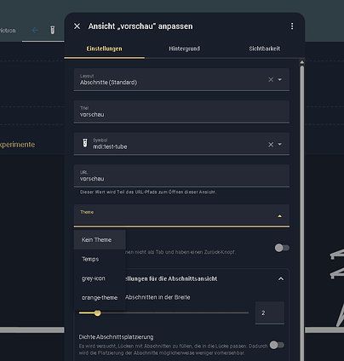Close the view settings dialog
Viewport: 344px width, 361px height.
(77, 26)
